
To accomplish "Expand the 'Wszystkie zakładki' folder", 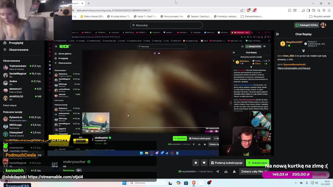I will [x=320, y=16].
